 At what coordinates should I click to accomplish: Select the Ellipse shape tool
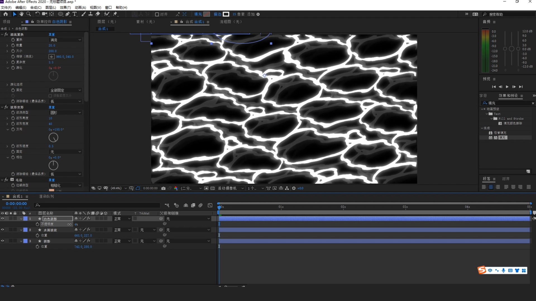(60, 14)
